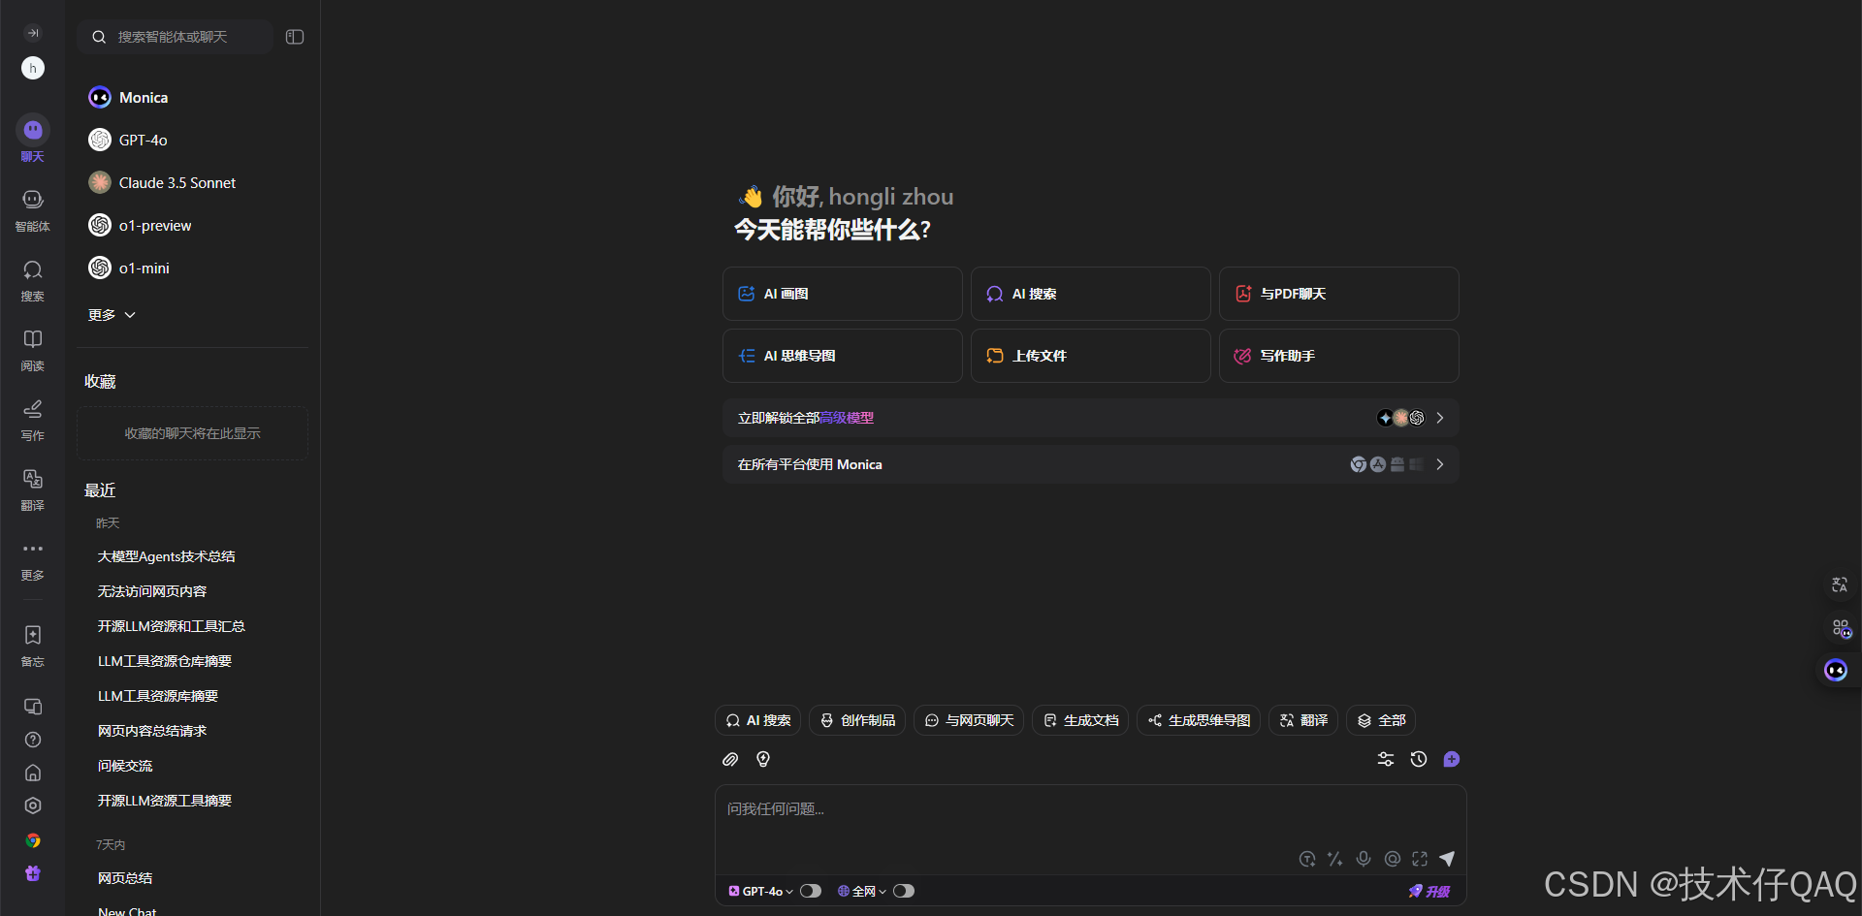Viewport: 1862px width, 916px height.
Task: Click the multi-device icon in sidebar
Action: tap(33, 707)
